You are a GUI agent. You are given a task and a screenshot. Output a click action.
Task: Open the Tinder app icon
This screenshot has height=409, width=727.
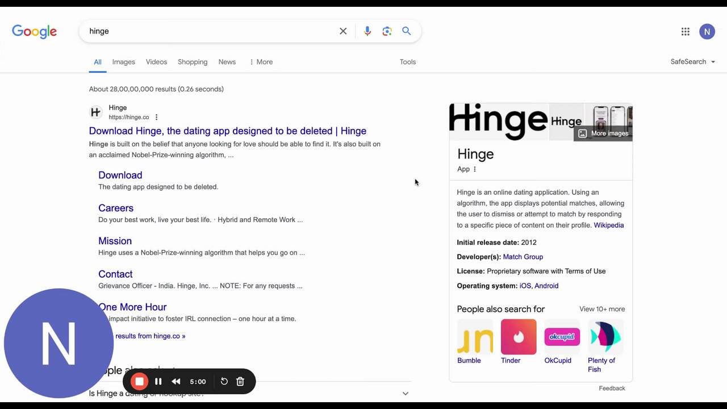(519, 337)
